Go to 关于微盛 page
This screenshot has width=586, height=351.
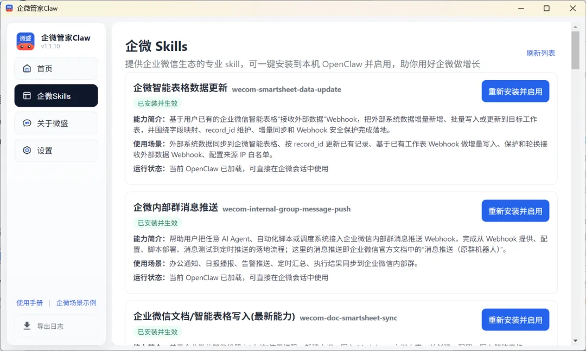(x=56, y=123)
